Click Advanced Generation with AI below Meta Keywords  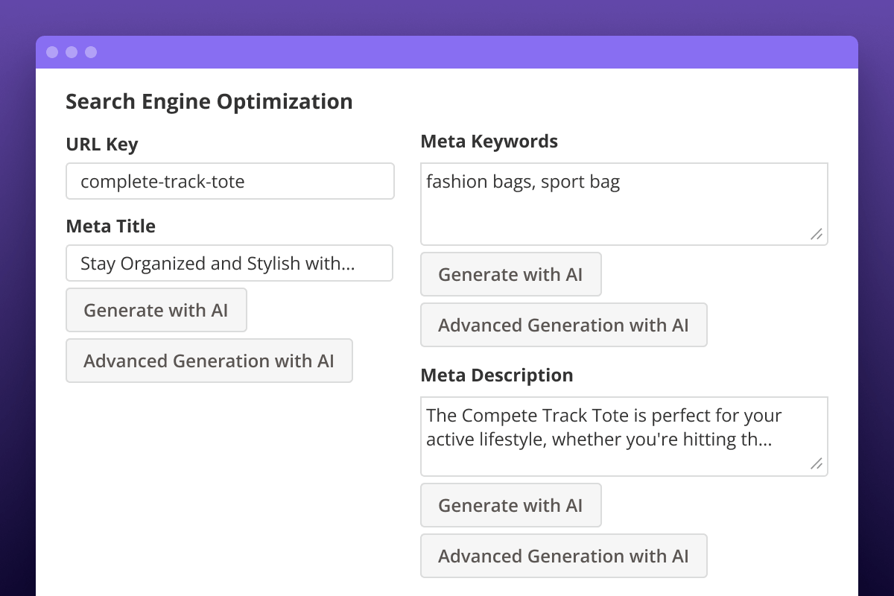(x=563, y=326)
